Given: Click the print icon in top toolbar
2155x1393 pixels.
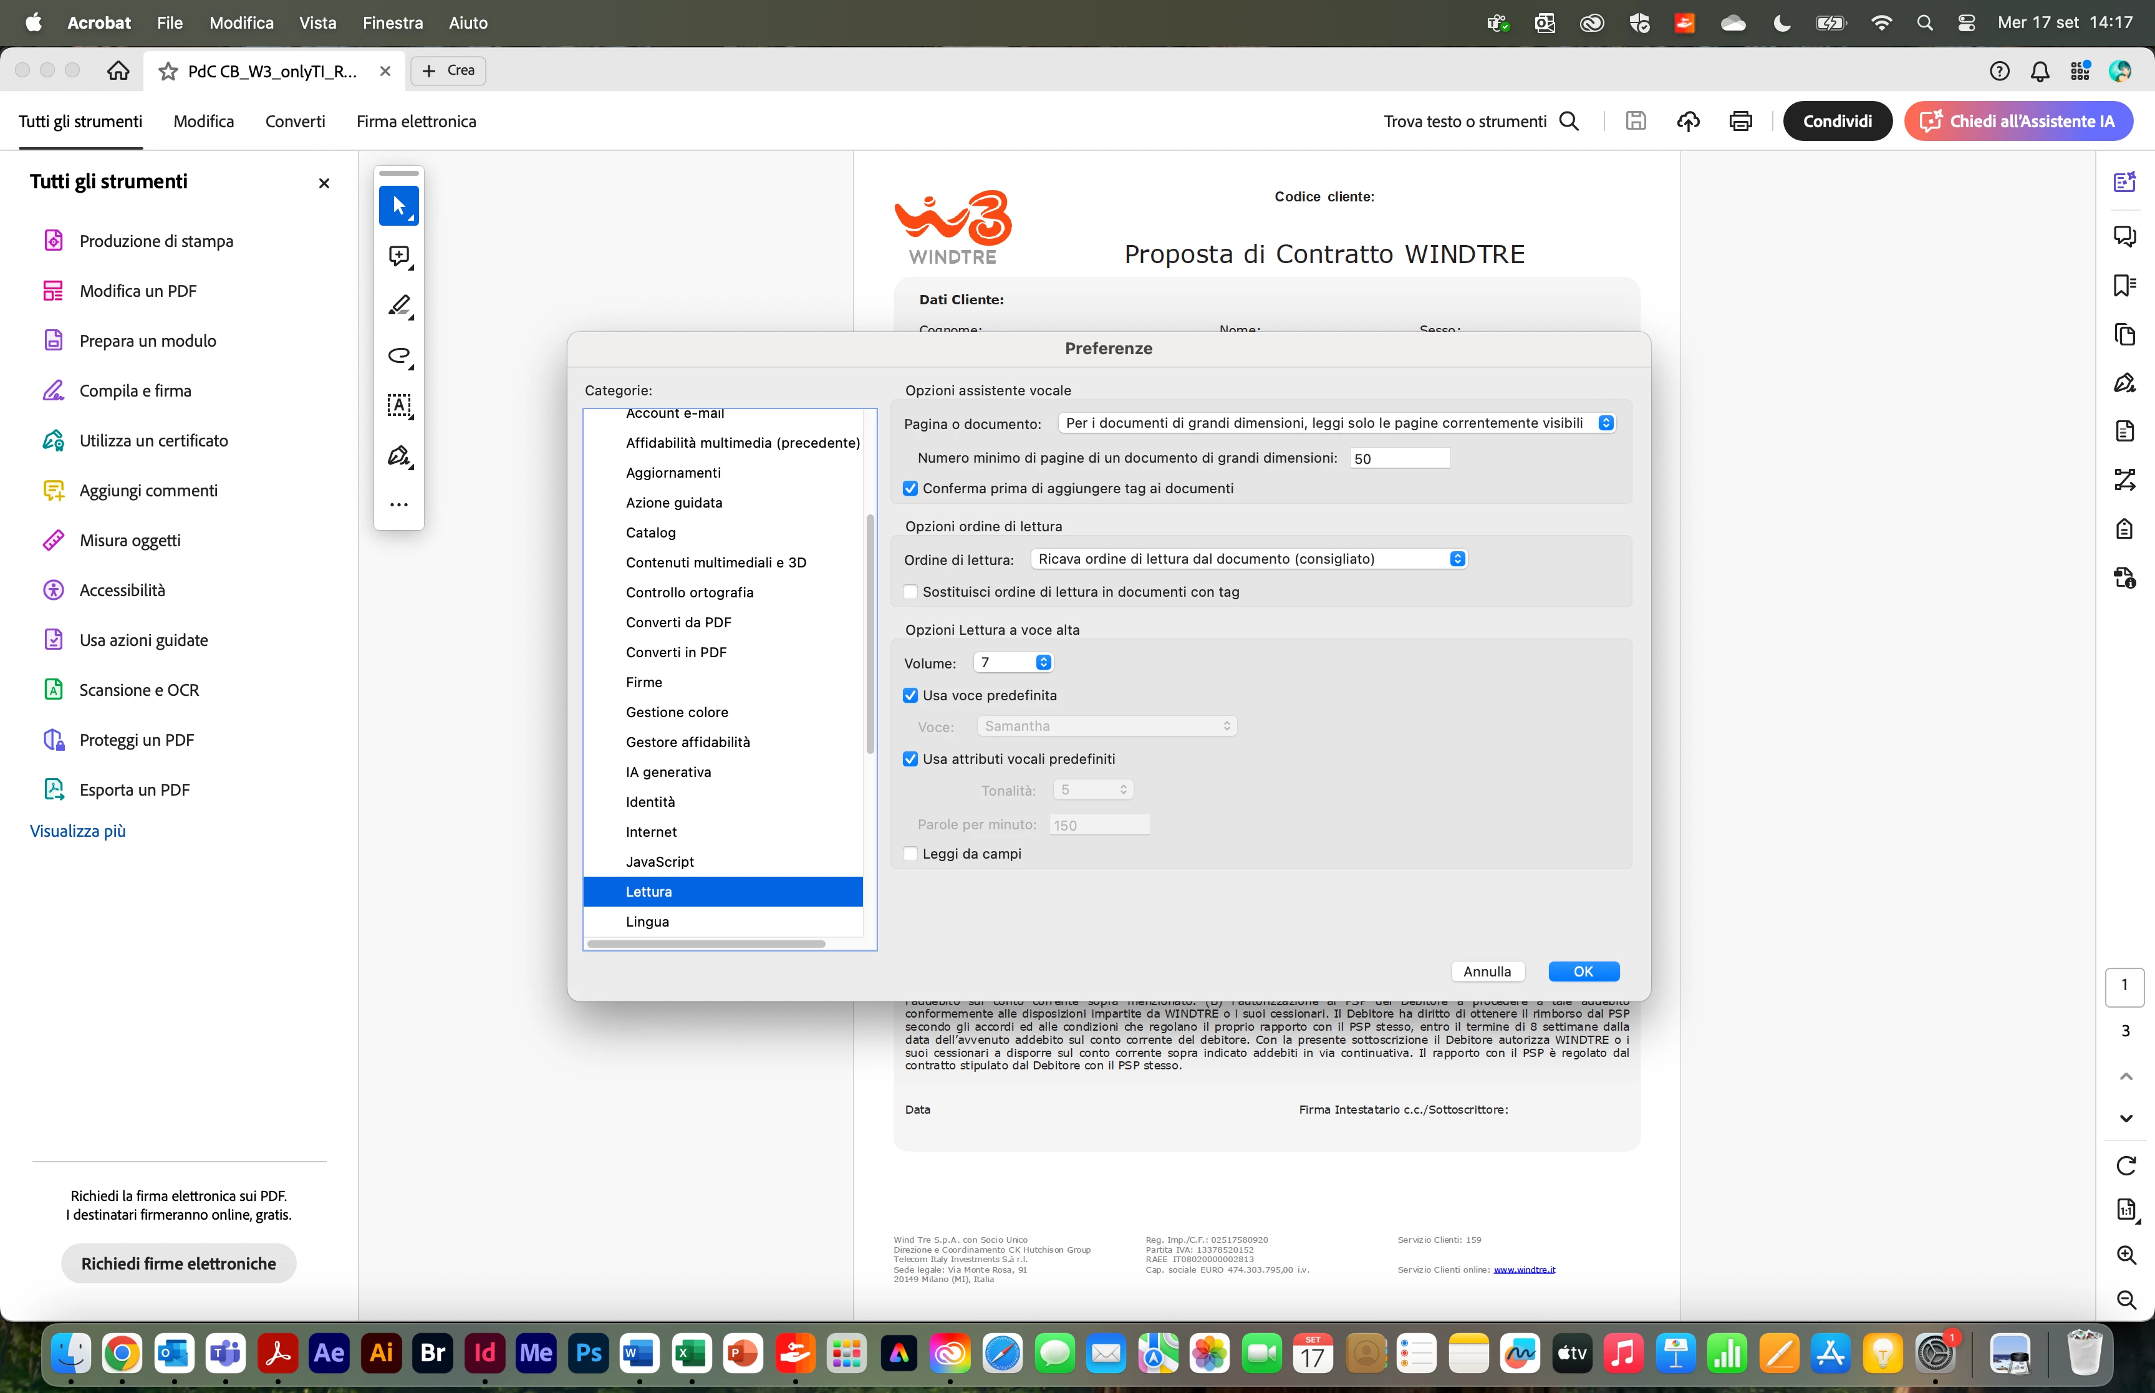Looking at the screenshot, I should pyautogui.click(x=1740, y=121).
